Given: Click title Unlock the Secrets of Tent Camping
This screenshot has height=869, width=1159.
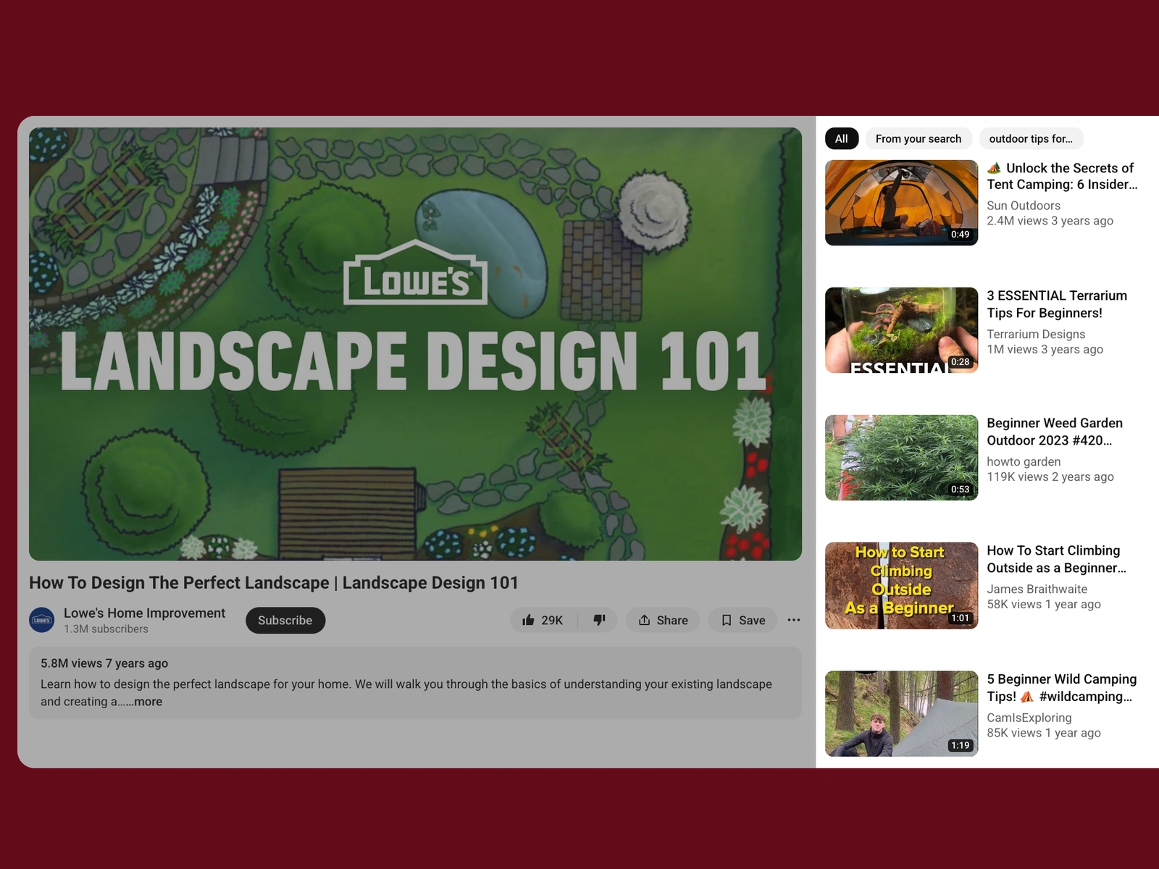Looking at the screenshot, I should click(1062, 176).
